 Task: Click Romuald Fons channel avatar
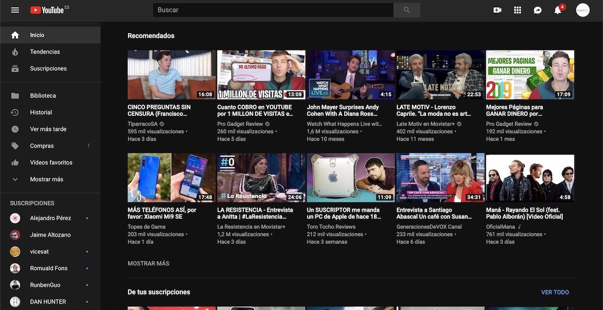[15, 268]
